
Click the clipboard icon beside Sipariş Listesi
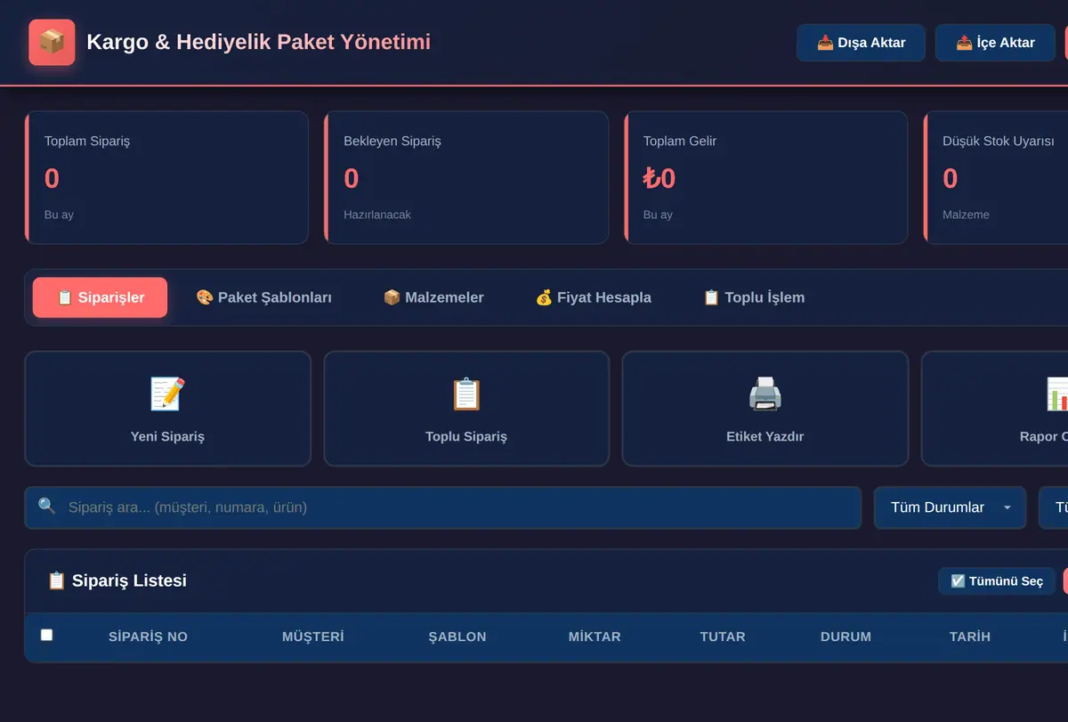pyautogui.click(x=56, y=580)
